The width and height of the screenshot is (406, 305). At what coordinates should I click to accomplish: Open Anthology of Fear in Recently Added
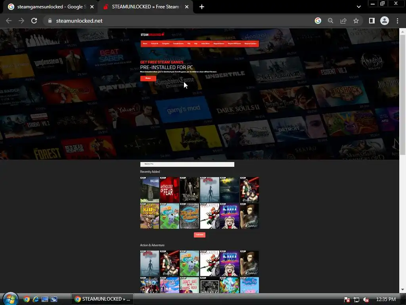(170, 189)
